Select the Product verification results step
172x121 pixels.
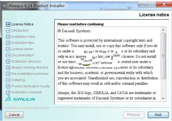pyautogui.click(x=31, y=86)
